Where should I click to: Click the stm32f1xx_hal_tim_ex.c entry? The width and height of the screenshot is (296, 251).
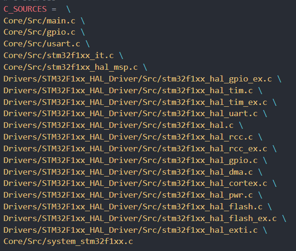(x=135, y=103)
